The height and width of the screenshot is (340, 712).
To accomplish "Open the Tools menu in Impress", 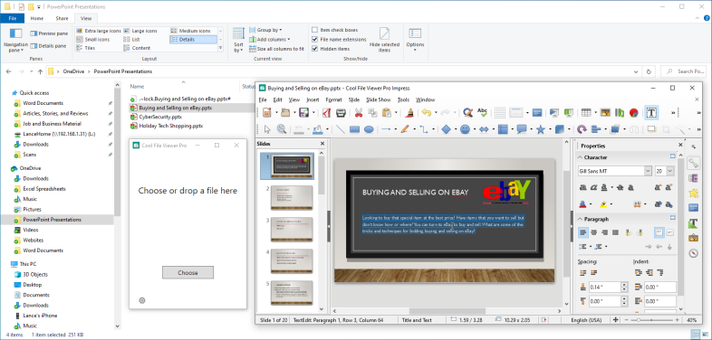I will tap(403, 99).
